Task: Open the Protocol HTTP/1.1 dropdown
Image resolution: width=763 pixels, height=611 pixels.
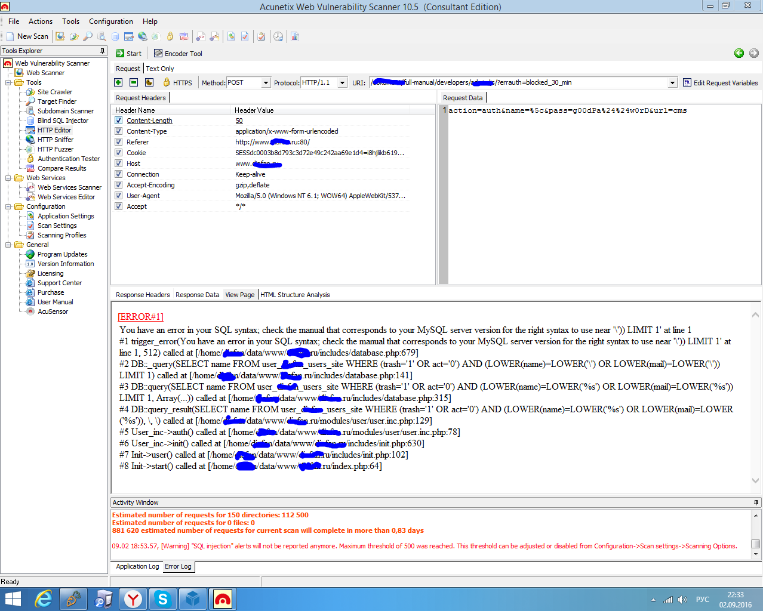Action: pyautogui.click(x=342, y=83)
